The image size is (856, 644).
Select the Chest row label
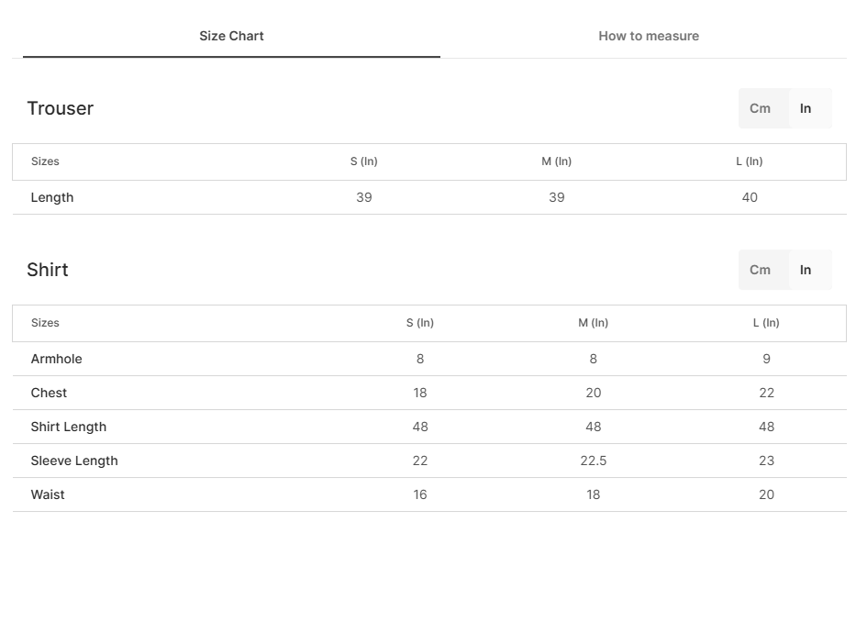49,393
